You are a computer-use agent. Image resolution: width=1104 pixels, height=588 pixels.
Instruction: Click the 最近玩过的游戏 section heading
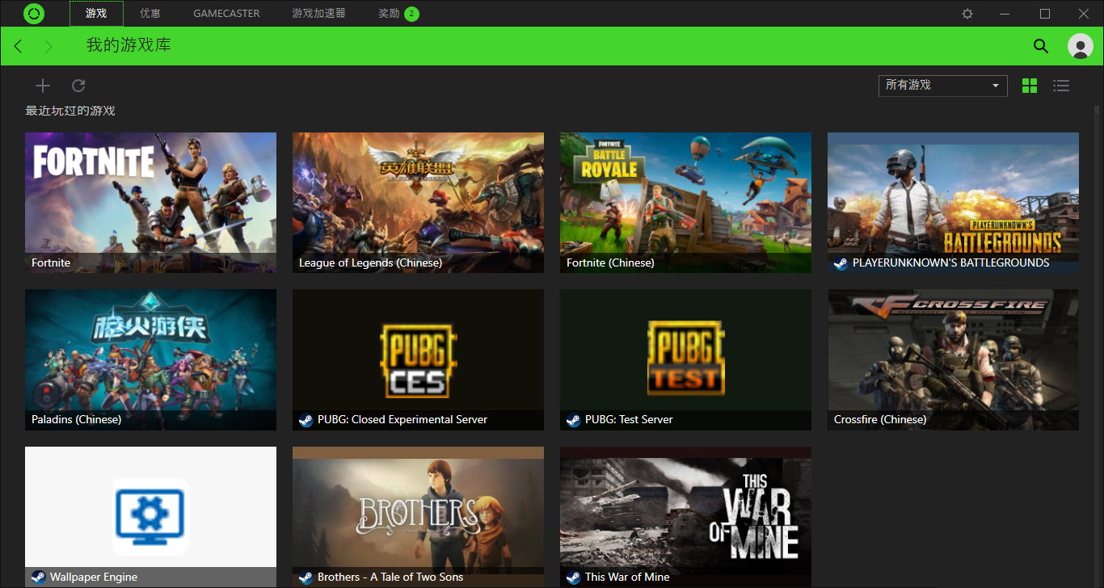pyautogui.click(x=70, y=111)
